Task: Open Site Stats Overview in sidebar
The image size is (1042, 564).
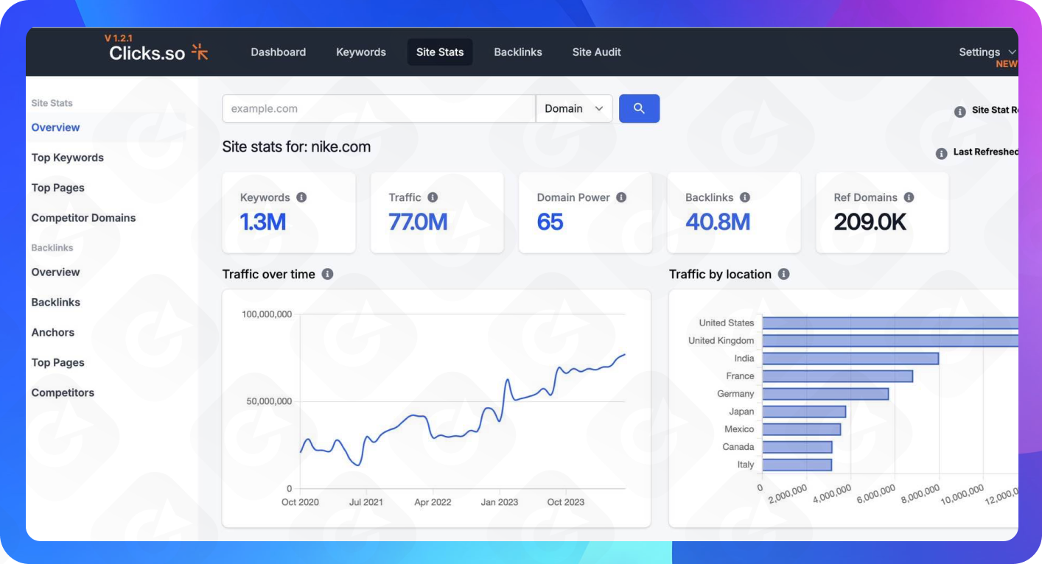Action: [55, 127]
